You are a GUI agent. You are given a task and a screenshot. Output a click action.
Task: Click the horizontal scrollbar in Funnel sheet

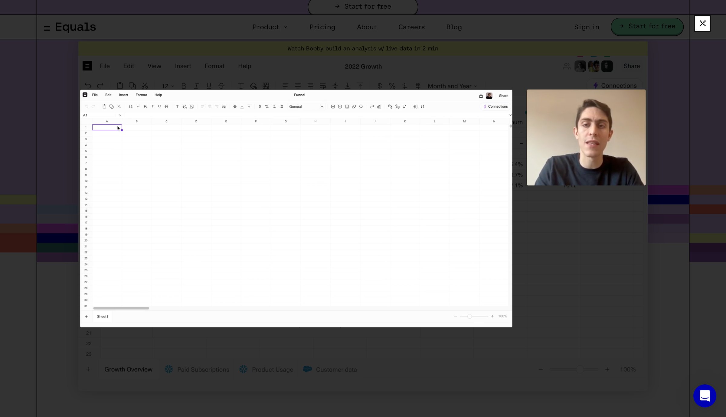(x=121, y=308)
